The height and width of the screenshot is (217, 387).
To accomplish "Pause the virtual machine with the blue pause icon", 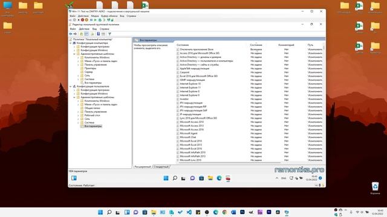I will (x=91, y=20).
